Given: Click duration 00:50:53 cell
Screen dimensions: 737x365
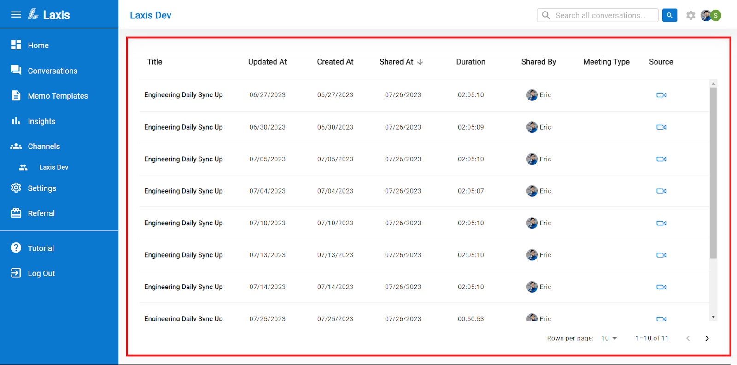Looking at the screenshot, I should [470, 318].
